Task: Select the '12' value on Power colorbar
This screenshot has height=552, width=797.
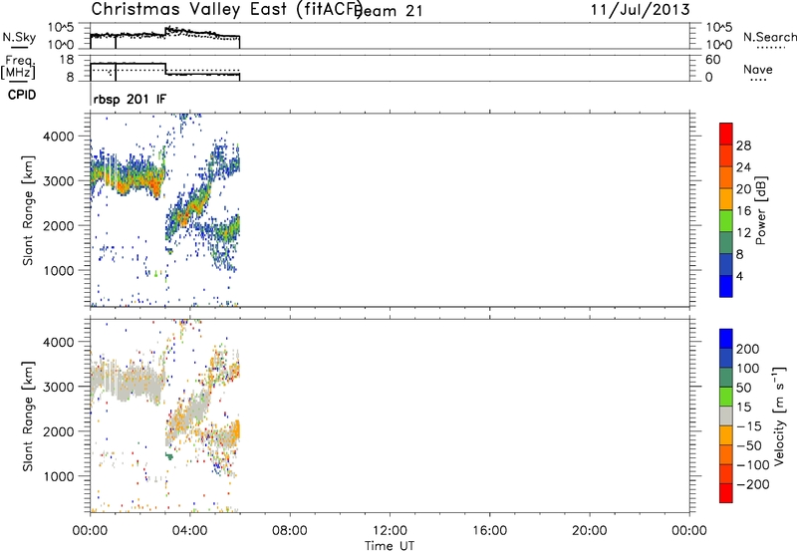Action: (743, 233)
